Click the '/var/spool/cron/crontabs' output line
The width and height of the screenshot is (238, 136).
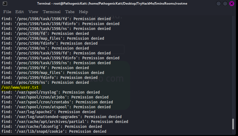click(57, 102)
